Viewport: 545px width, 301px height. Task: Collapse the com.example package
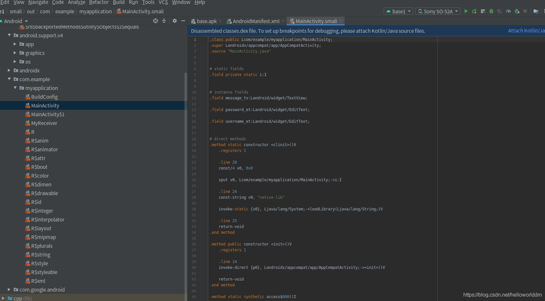9,79
